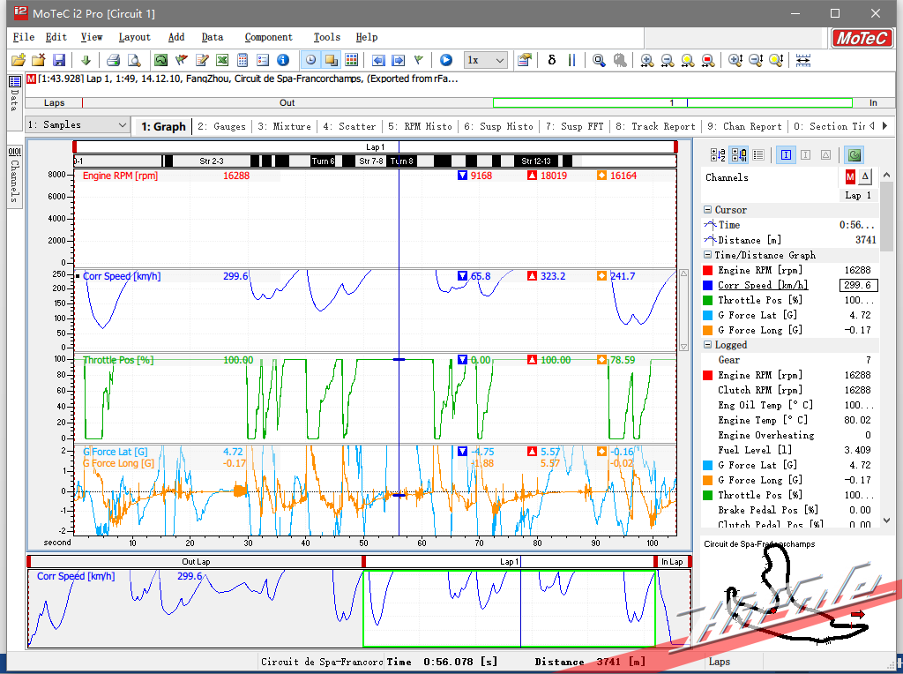The image size is (903, 674).
Task: Click the blue right arrow toolbar icon
Action: pos(398,60)
